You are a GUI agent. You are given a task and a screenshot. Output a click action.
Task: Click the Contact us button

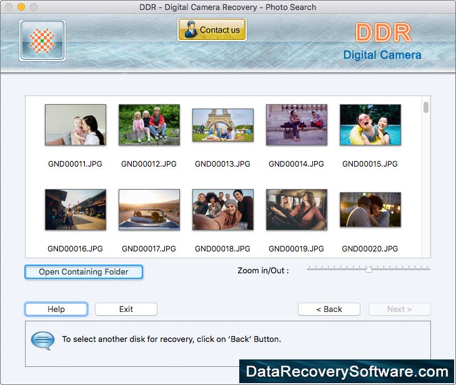(x=212, y=29)
